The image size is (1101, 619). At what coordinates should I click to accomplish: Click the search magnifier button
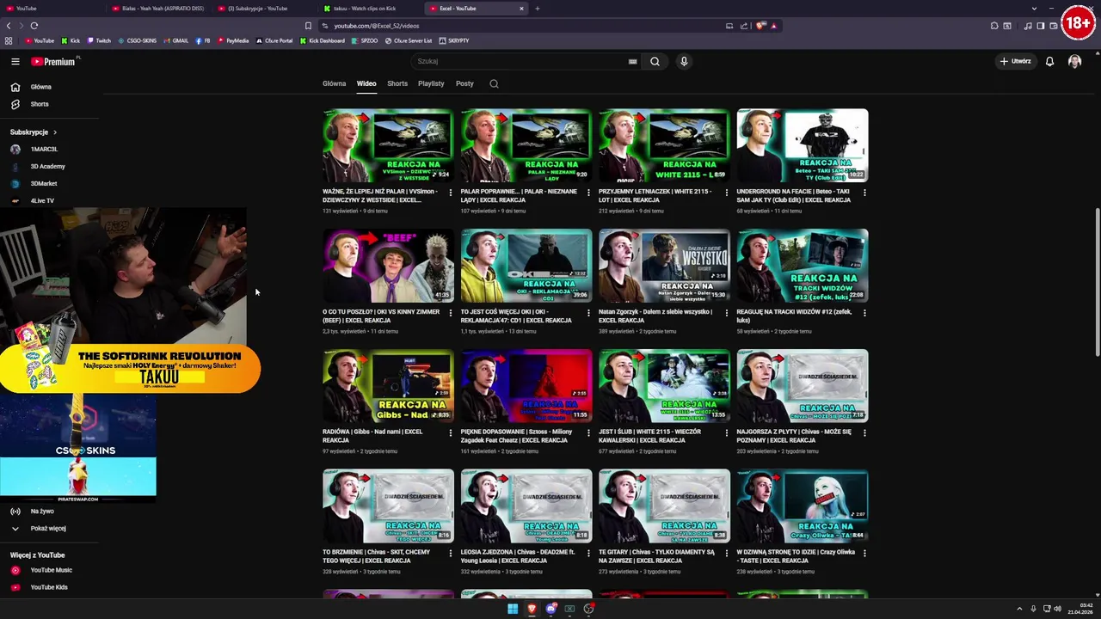(655, 61)
